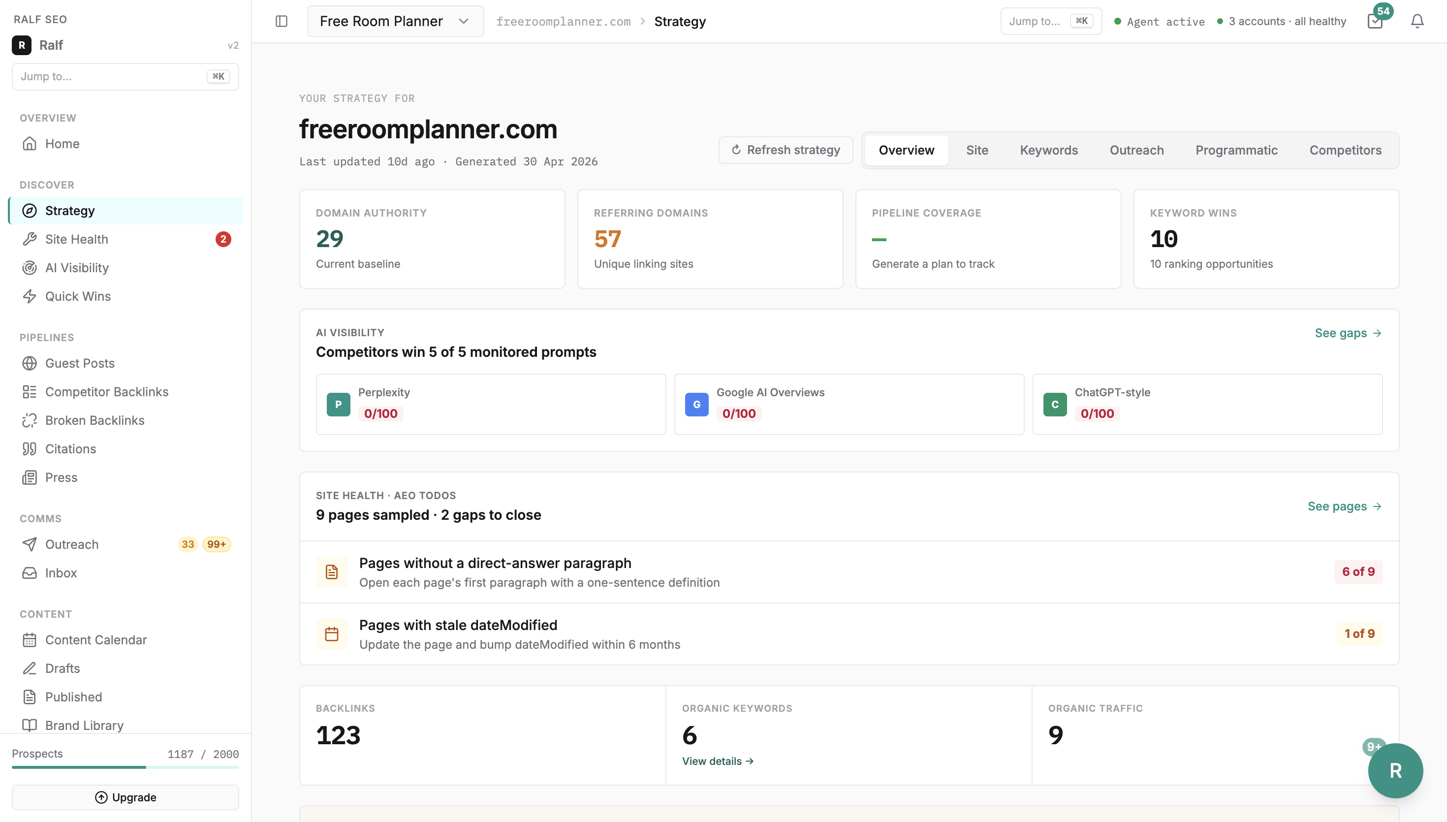Click the Perplexity P icon
1447x822 pixels.
(x=338, y=404)
